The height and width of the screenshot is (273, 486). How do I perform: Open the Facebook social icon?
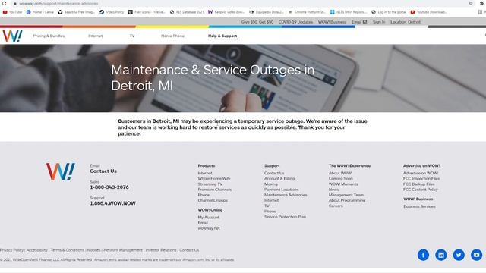click(x=423, y=255)
